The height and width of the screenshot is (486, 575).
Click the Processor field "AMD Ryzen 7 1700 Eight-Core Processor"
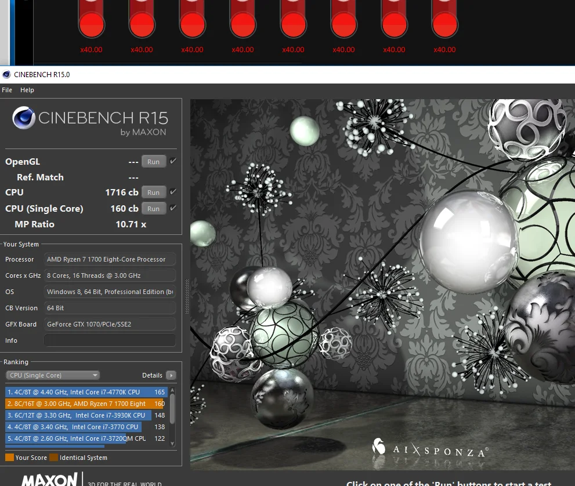110,259
